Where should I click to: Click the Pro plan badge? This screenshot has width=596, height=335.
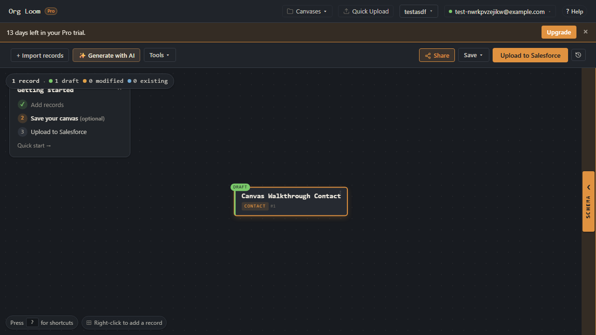click(51, 11)
